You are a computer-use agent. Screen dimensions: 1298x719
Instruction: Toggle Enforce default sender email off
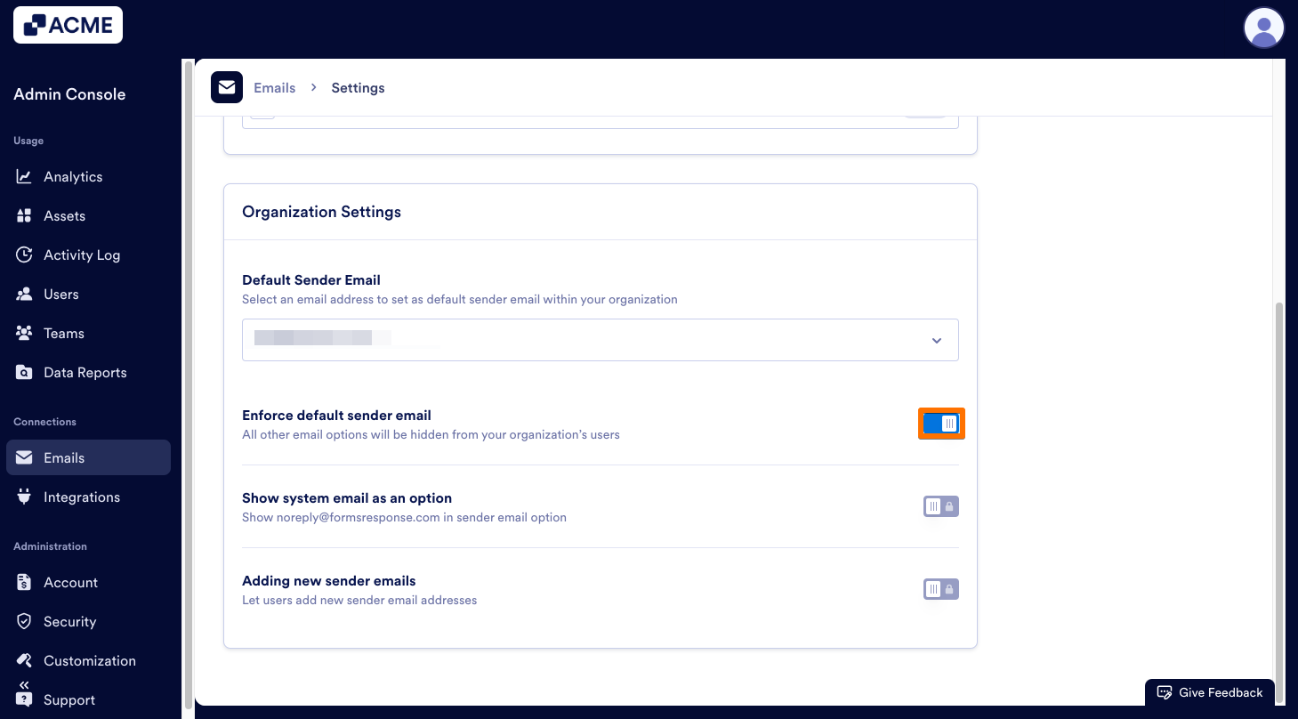coord(941,424)
